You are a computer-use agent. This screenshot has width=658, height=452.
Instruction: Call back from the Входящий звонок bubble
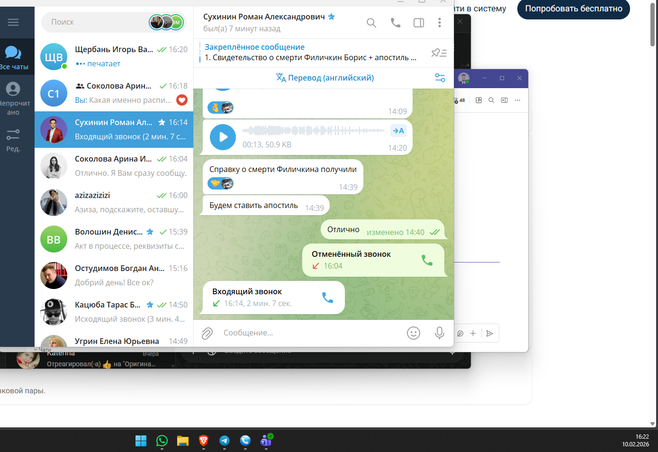point(327,297)
